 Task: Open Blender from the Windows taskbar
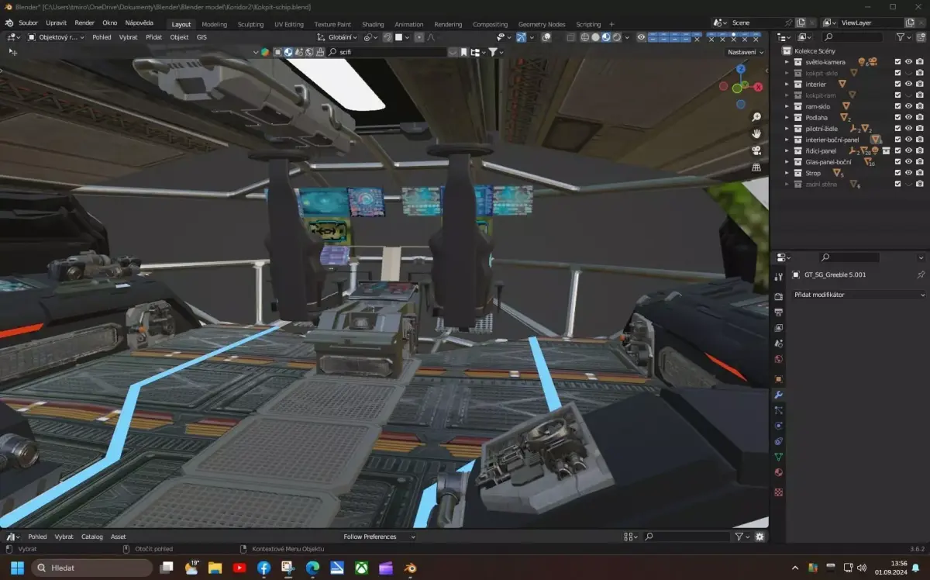click(x=411, y=568)
